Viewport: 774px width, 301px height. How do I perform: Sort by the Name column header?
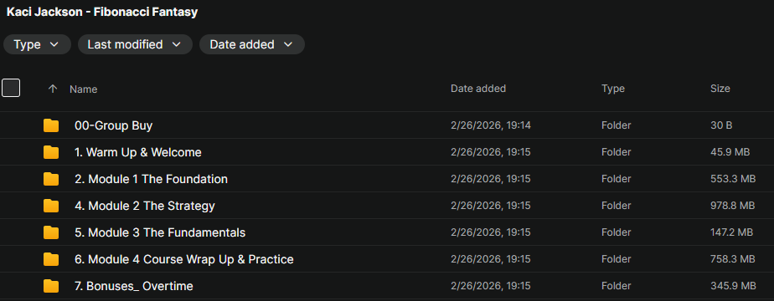[84, 89]
